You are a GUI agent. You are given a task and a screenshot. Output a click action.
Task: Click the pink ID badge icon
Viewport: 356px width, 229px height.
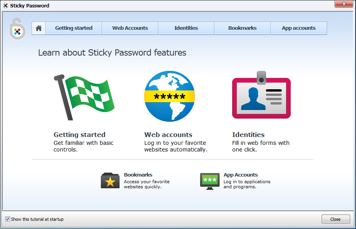pyautogui.click(x=261, y=95)
